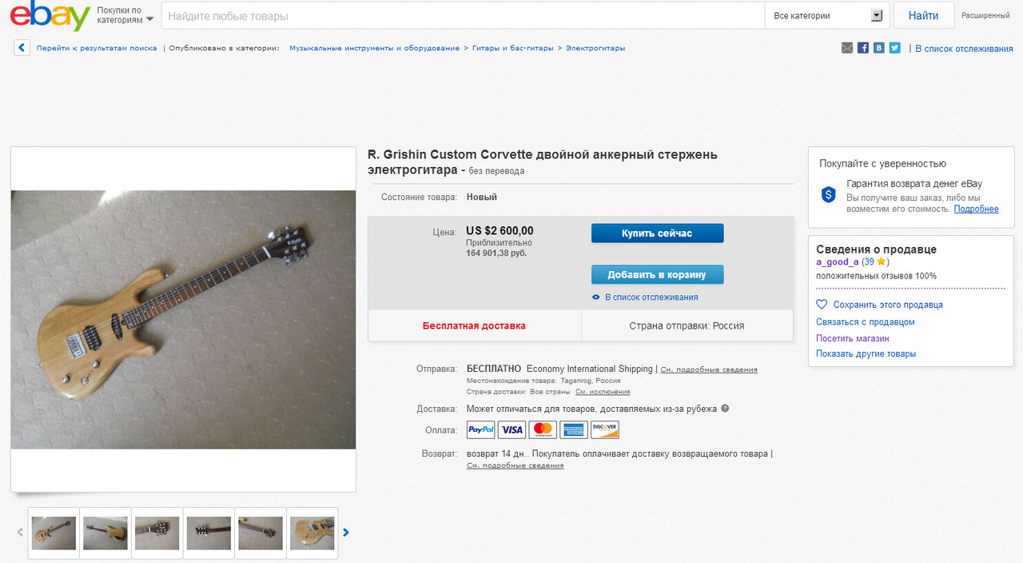Click Купить сейчас button
The width and height of the screenshot is (1023, 563).
[x=657, y=234]
